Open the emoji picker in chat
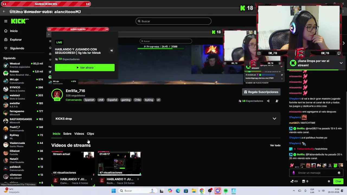The image size is (347, 195). [x=339, y=173]
